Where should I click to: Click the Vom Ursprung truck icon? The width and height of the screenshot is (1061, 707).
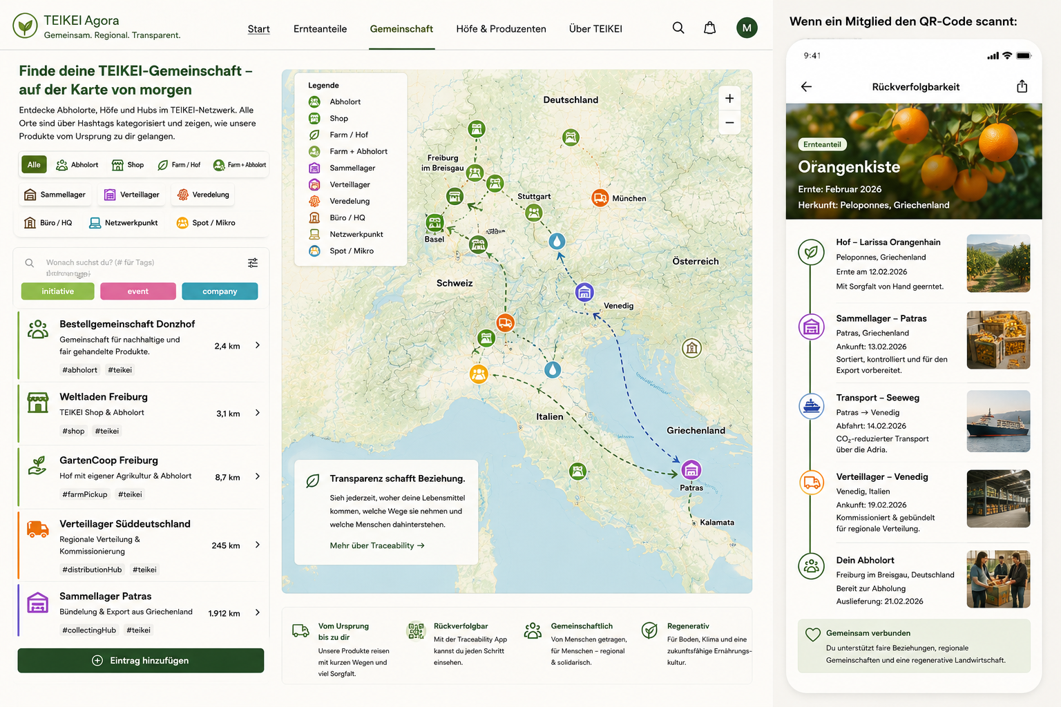300,630
